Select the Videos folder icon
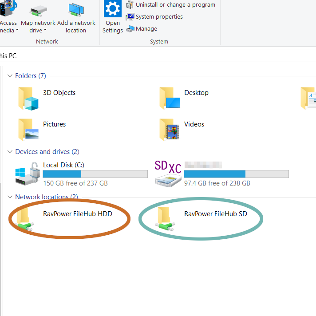The height and width of the screenshot is (316, 316). pyautogui.click(x=169, y=130)
